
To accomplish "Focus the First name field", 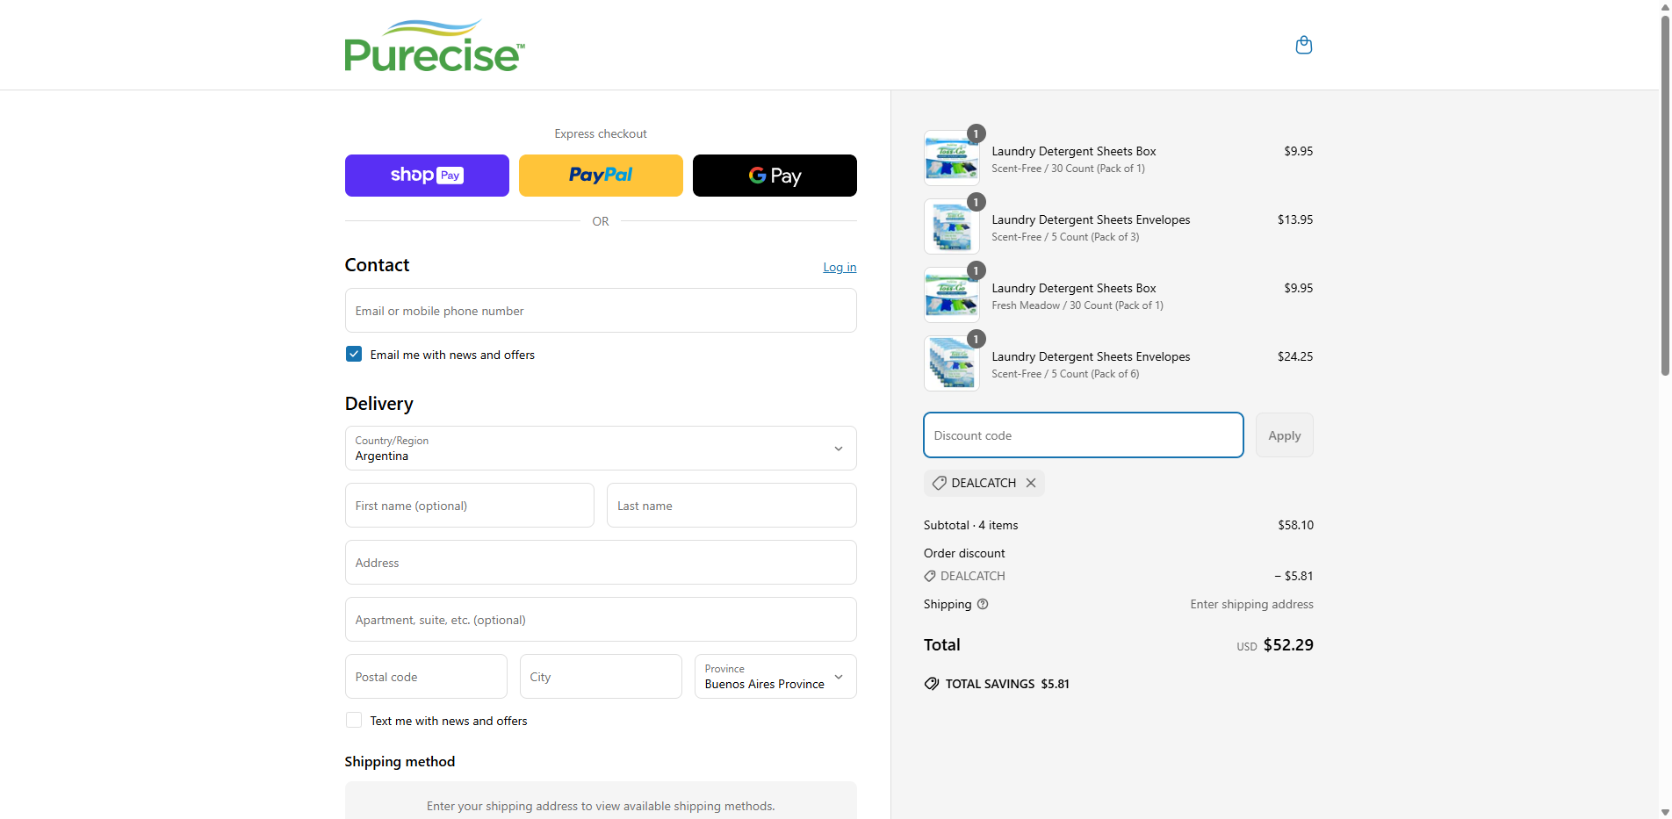I will [x=470, y=506].
